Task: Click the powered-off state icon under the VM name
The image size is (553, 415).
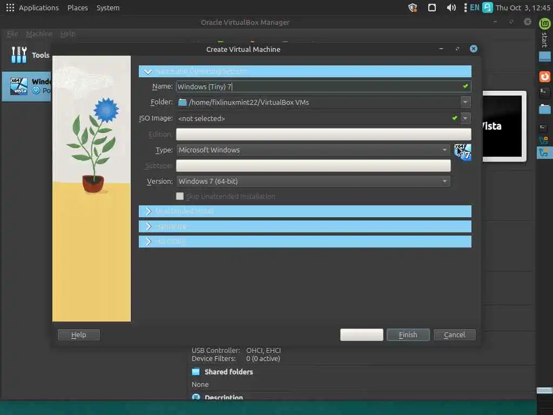Action: 36,90
